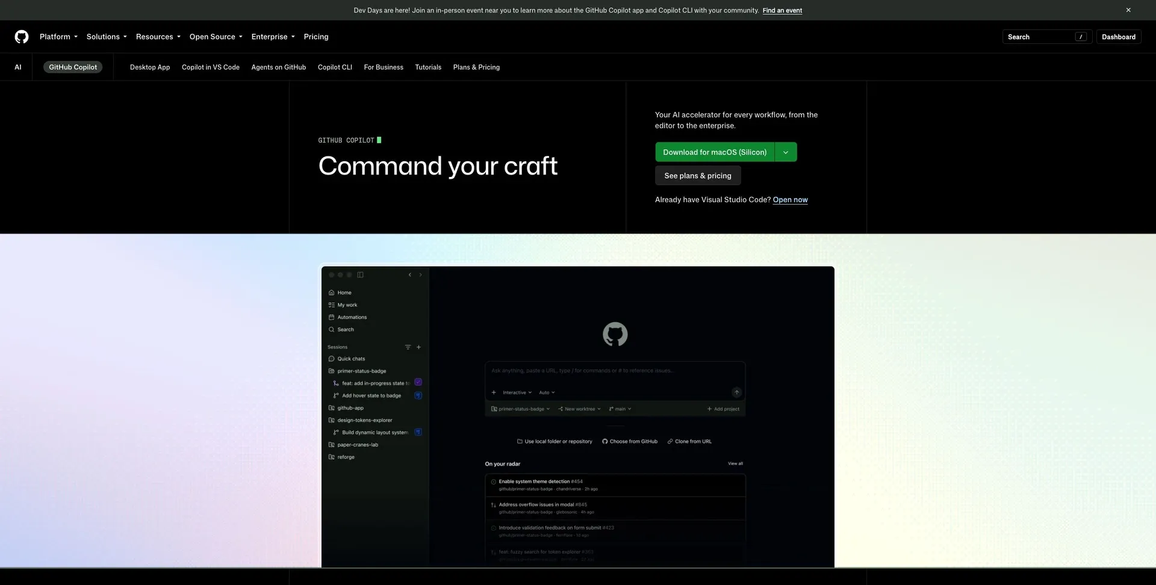This screenshot has width=1156, height=585.
Task: Click View all next to On your radar
Action: tap(735, 463)
